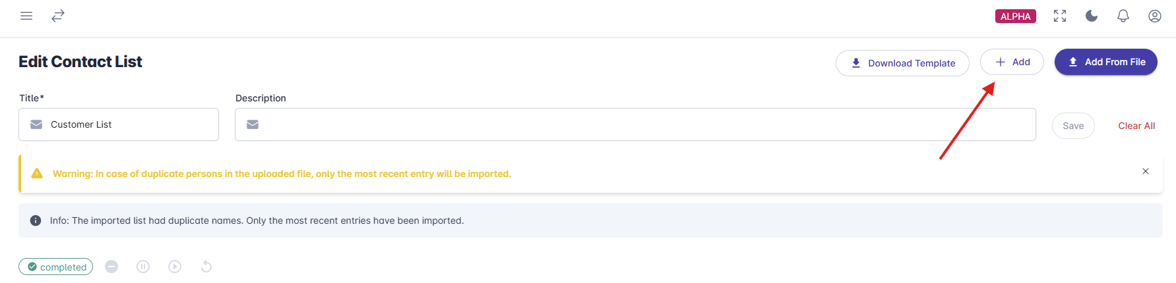Screen dimensions: 1176x283
Task: Click the swap arrows icon in header
Action: 58,16
